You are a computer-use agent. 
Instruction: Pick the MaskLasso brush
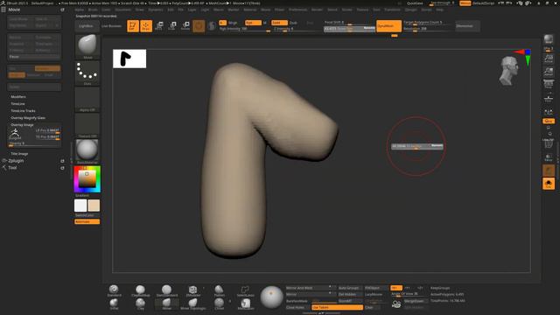245,304
